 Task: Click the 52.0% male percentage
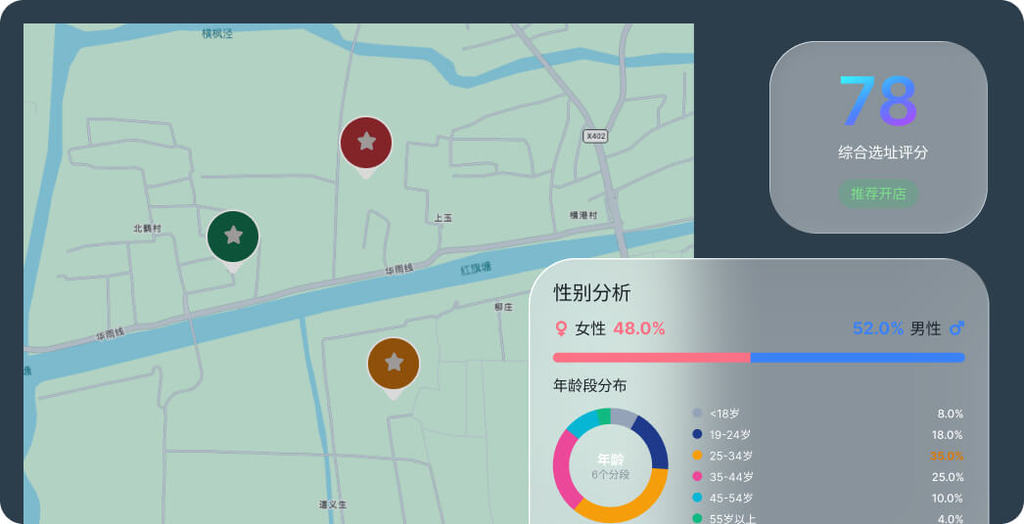[878, 328]
